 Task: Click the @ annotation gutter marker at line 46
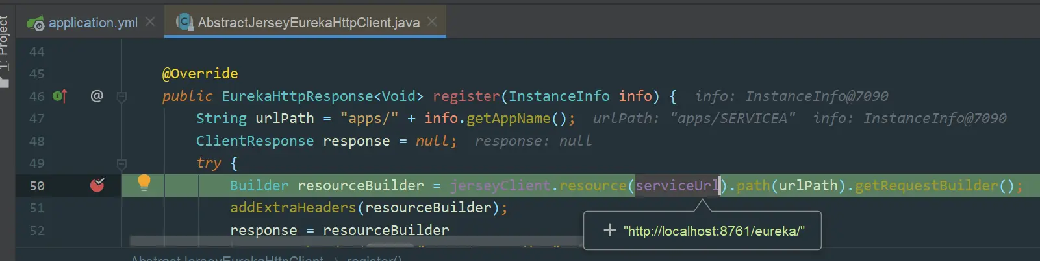[97, 96]
